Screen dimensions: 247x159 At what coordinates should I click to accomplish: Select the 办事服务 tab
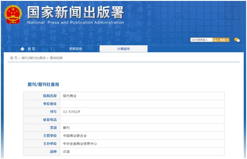[123, 49]
